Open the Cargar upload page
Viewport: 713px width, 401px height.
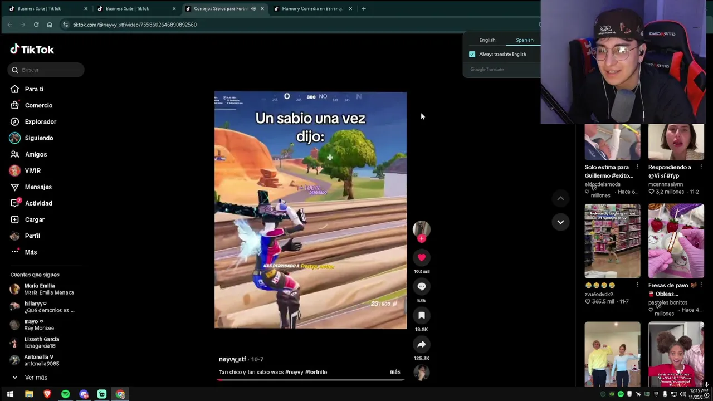[x=27, y=219]
